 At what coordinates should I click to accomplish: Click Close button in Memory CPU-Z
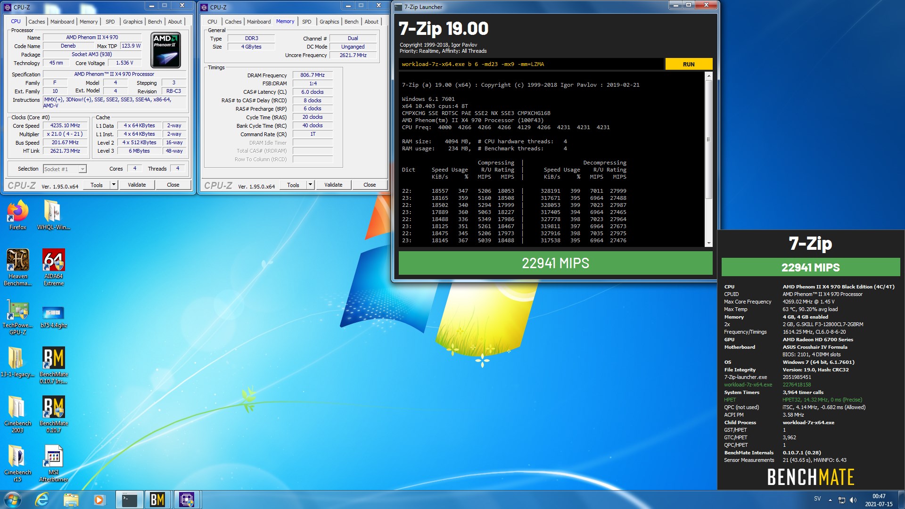(x=370, y=185)
